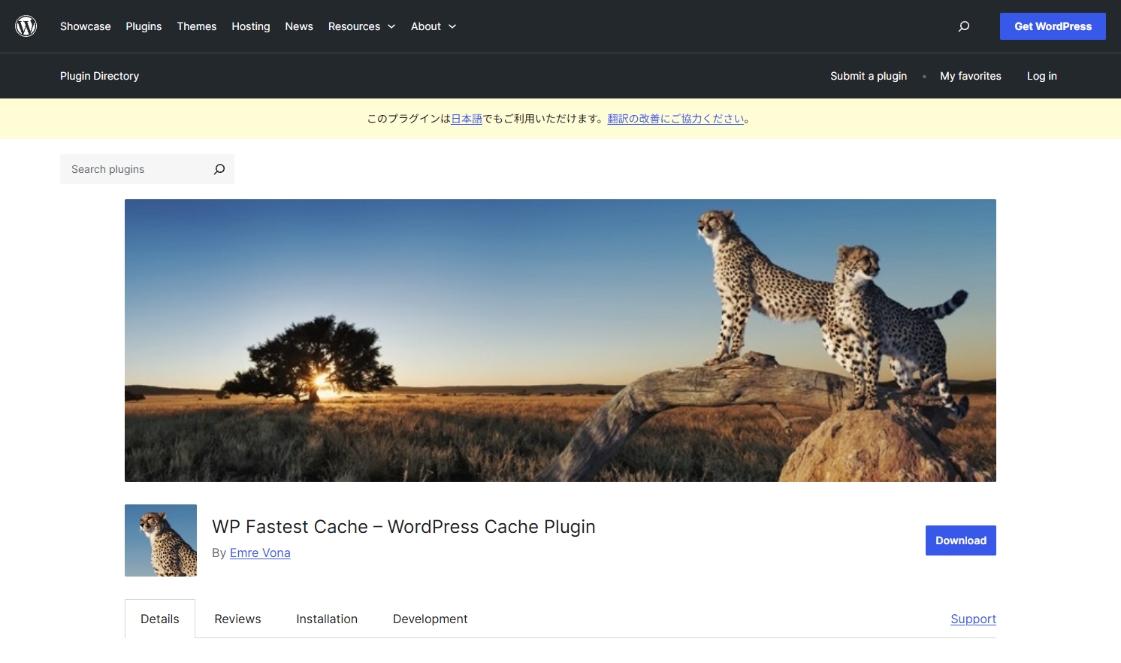Open the News page
Viewport: 1121px width, 663px height.
coord(299,26)
